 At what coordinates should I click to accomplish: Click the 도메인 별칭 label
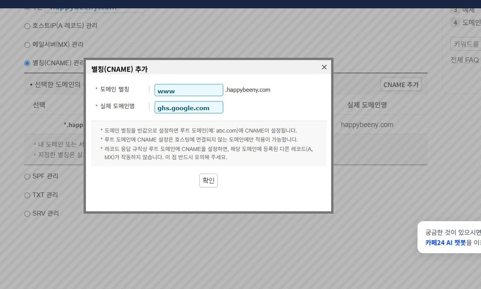[x=115, y=89]
